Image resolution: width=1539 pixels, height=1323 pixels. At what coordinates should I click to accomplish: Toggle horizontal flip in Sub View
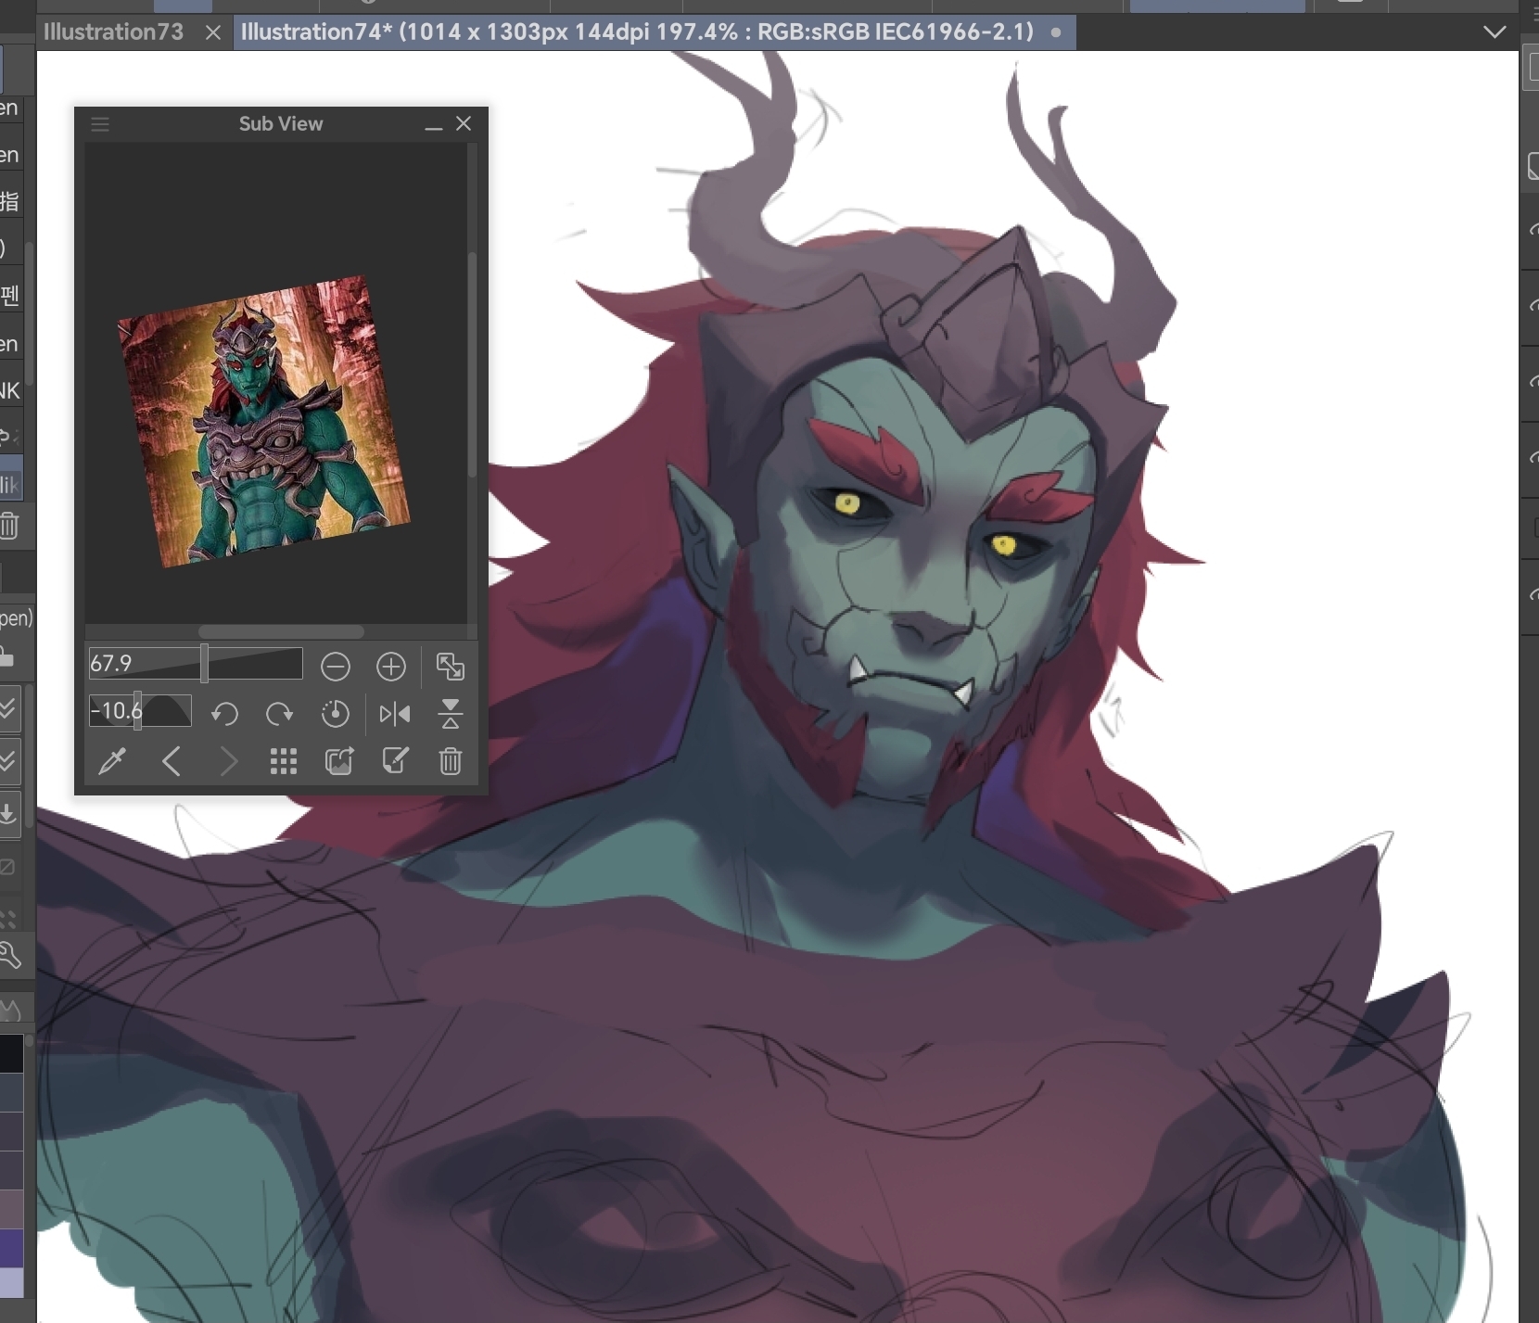point(395,713)
